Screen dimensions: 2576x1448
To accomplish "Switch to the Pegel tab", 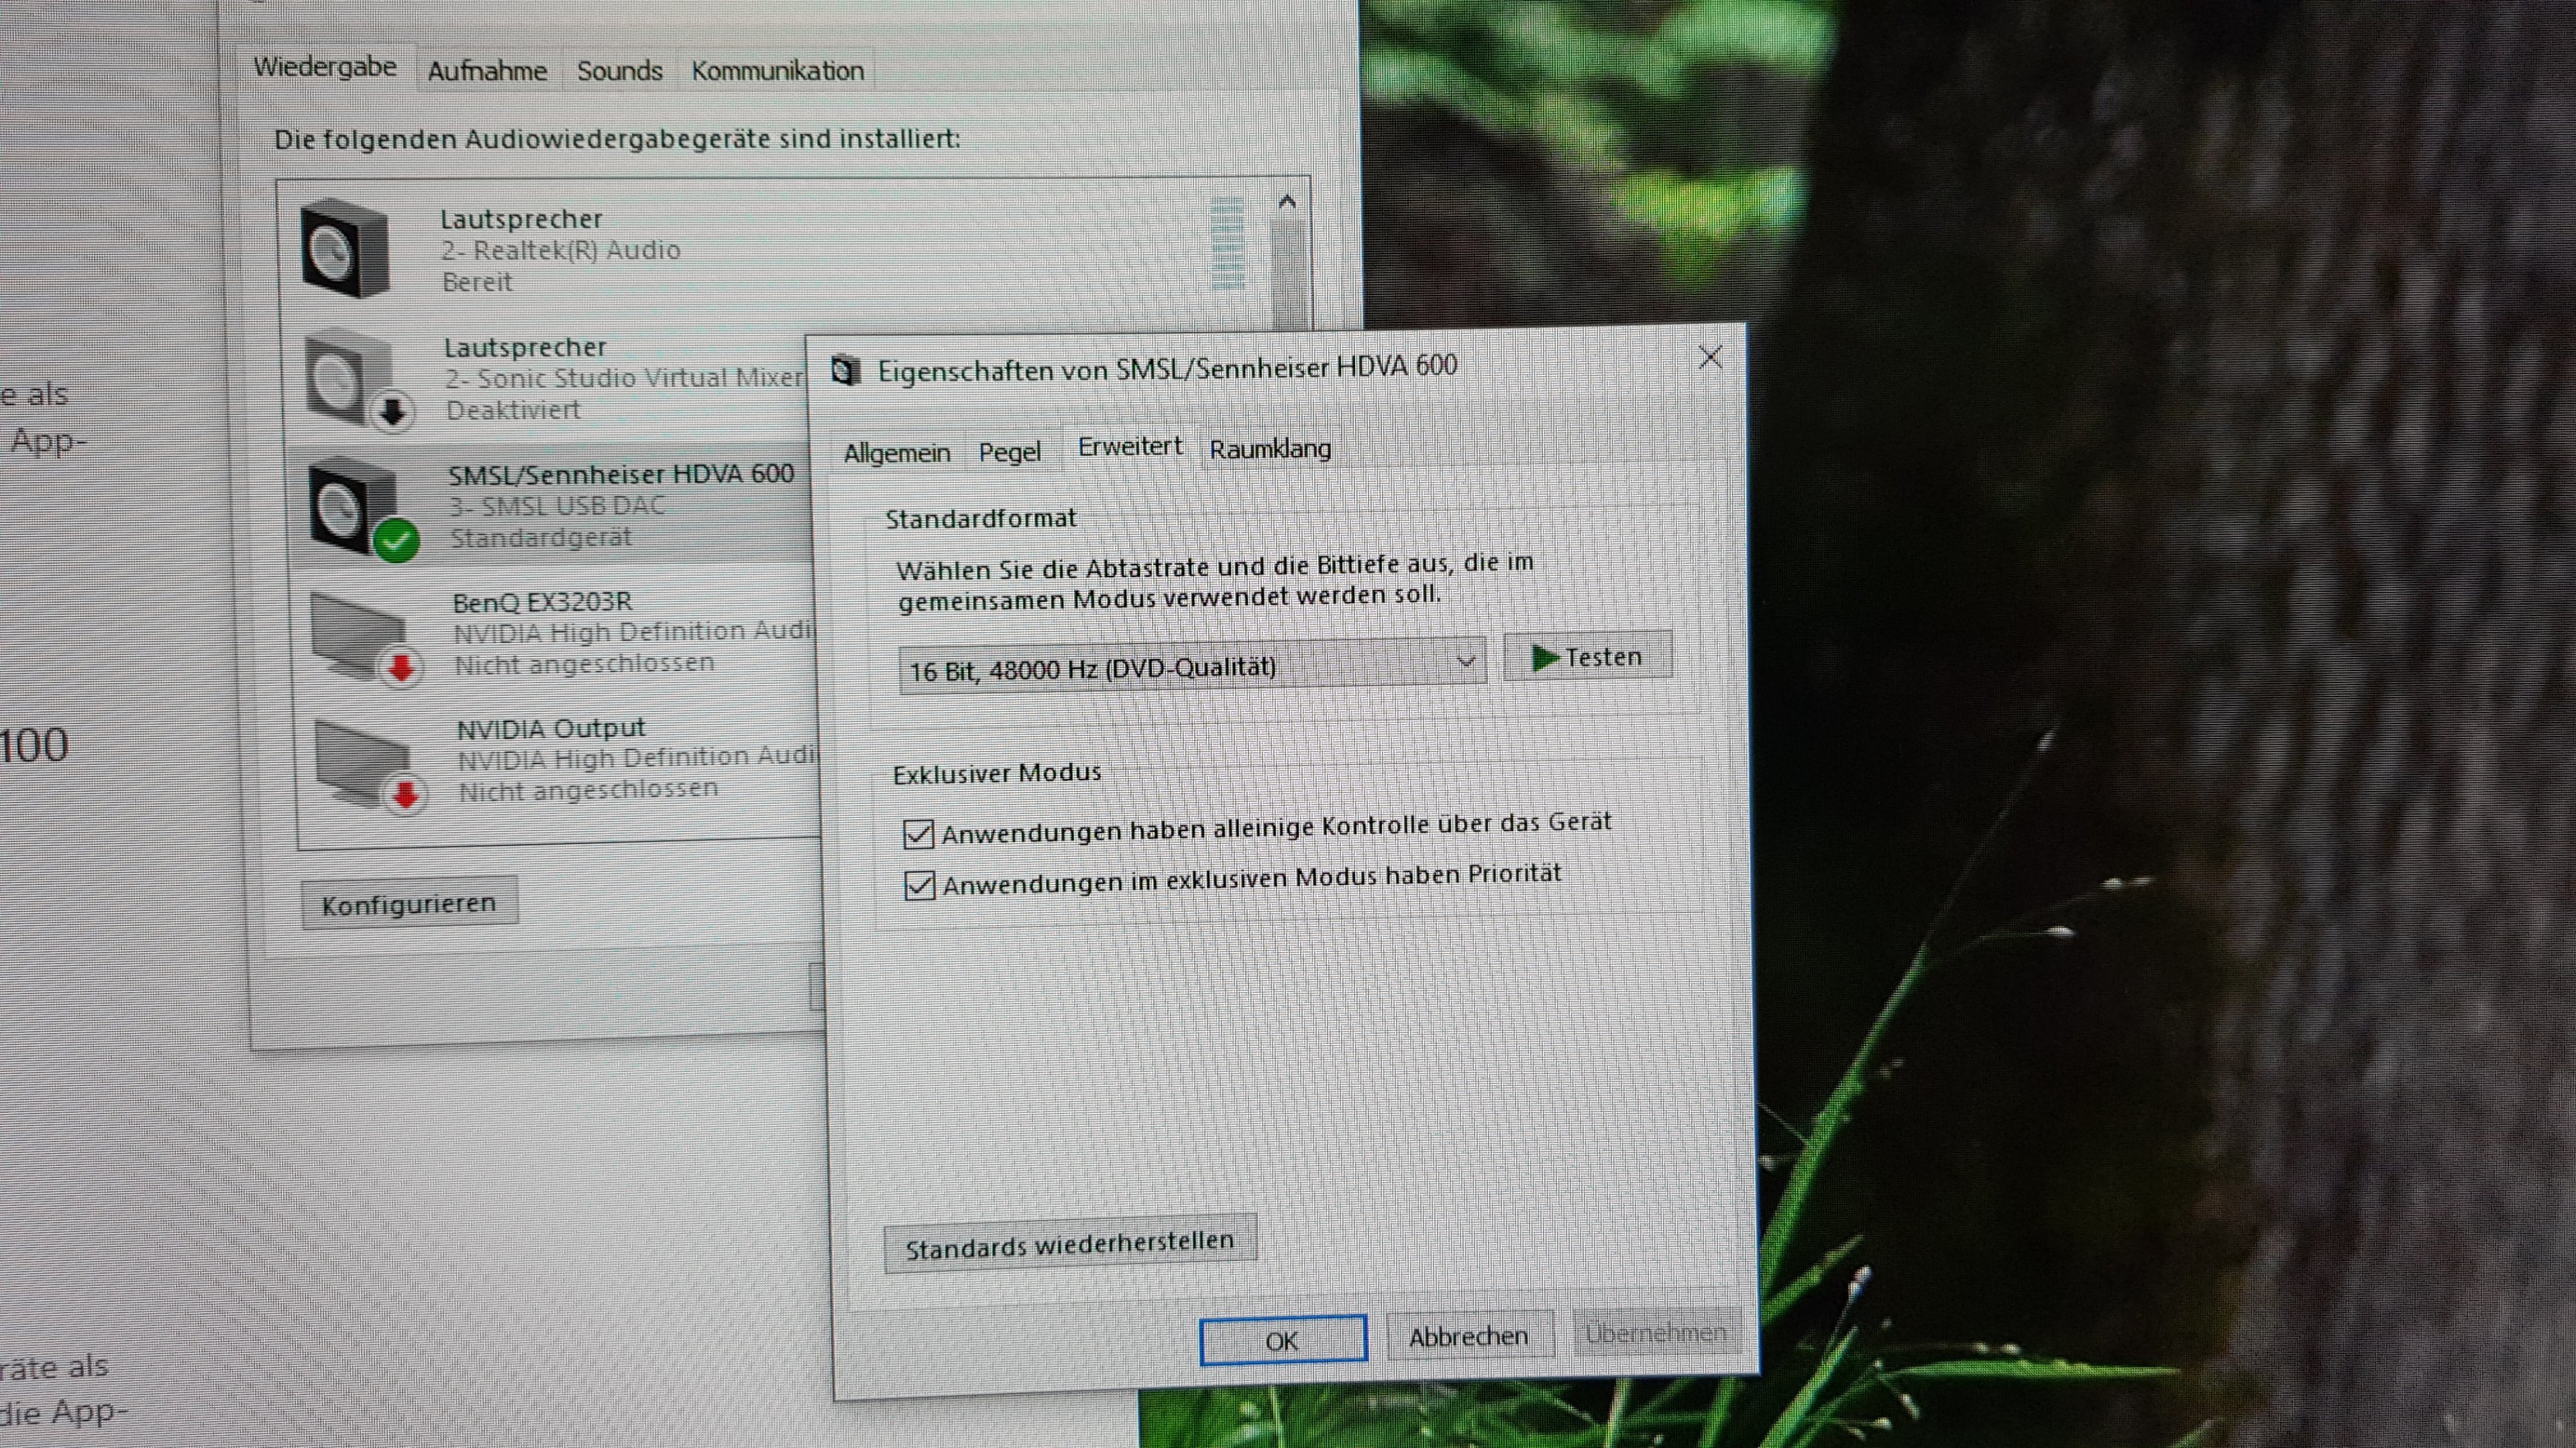I will (1009, 452).
